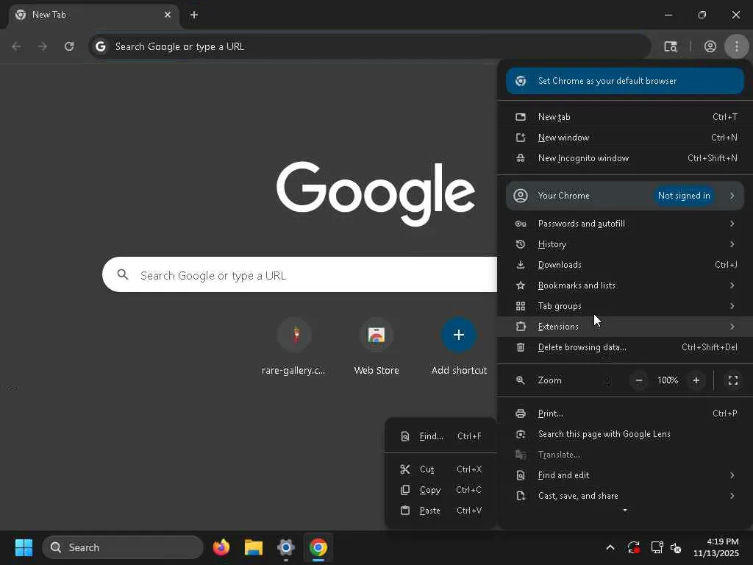The width and height of the screenshot is (753, 565).
Task: Select Delete browsing data menu item
Action: pyautogui.click(x=625, y=347)
